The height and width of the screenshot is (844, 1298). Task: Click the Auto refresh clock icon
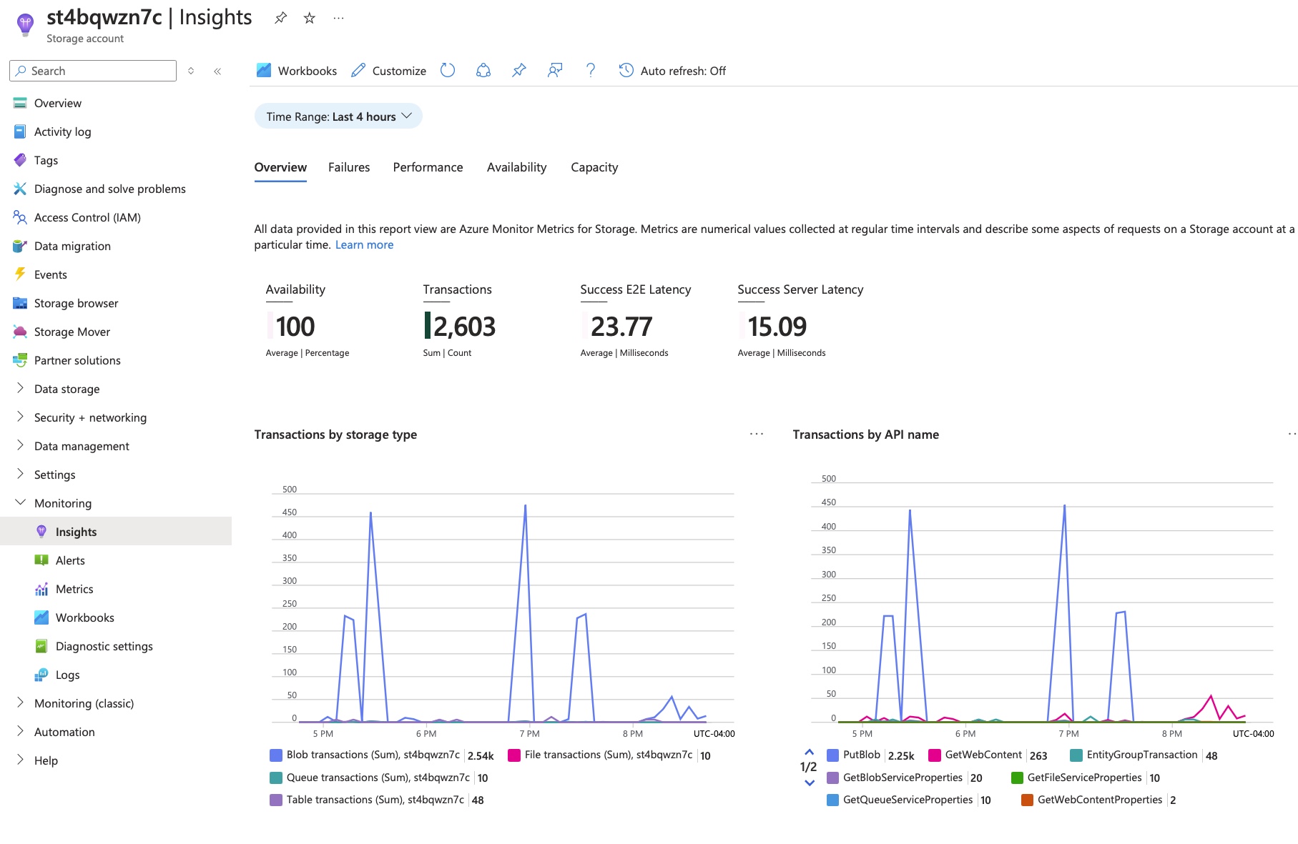click(x=626, y=70)
